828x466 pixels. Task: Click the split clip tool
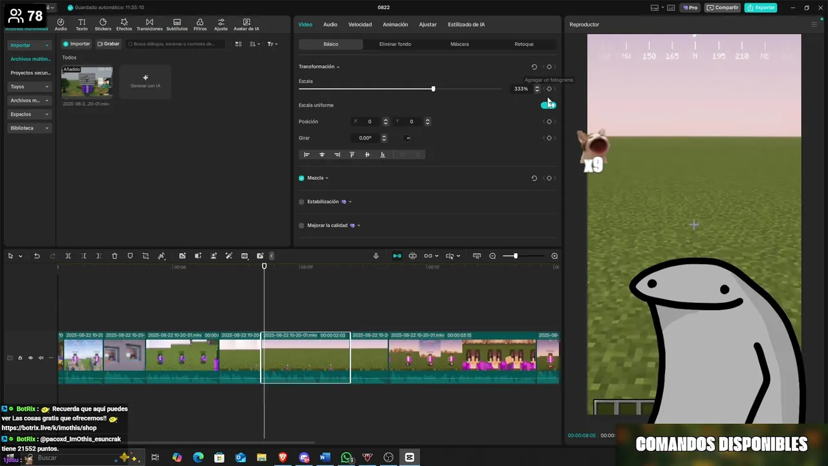[x=68, y=256]
